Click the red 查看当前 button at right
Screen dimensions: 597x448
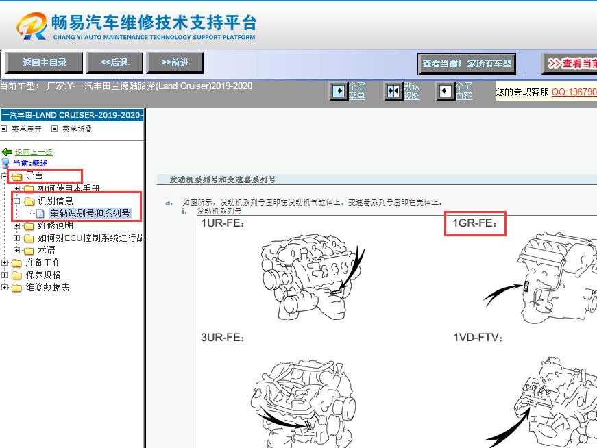pos(569,64)
